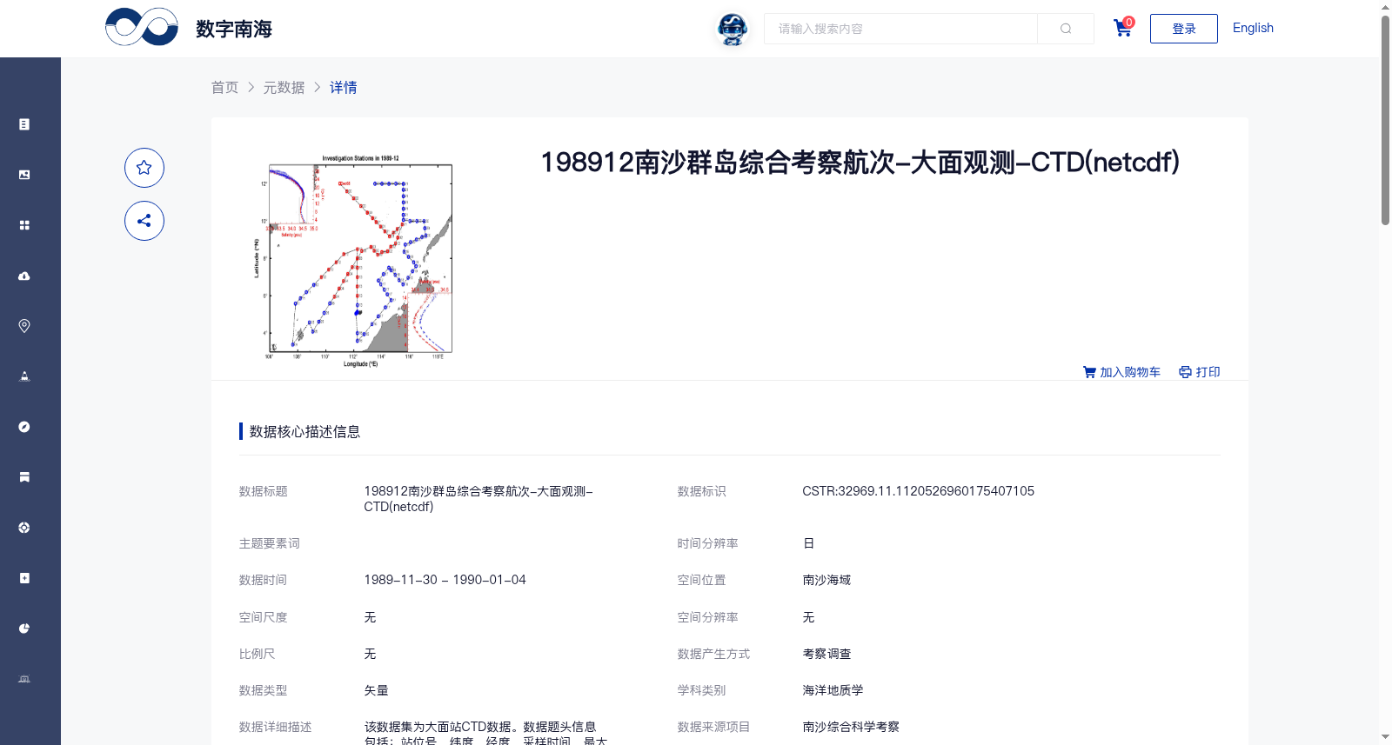
Task: Click the 详情 breadcrumb
Action: tap(343, 88)
